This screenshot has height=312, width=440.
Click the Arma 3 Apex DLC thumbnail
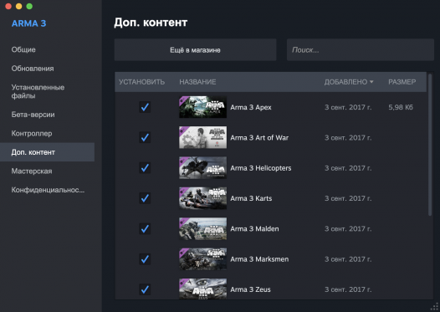(202, 107)
